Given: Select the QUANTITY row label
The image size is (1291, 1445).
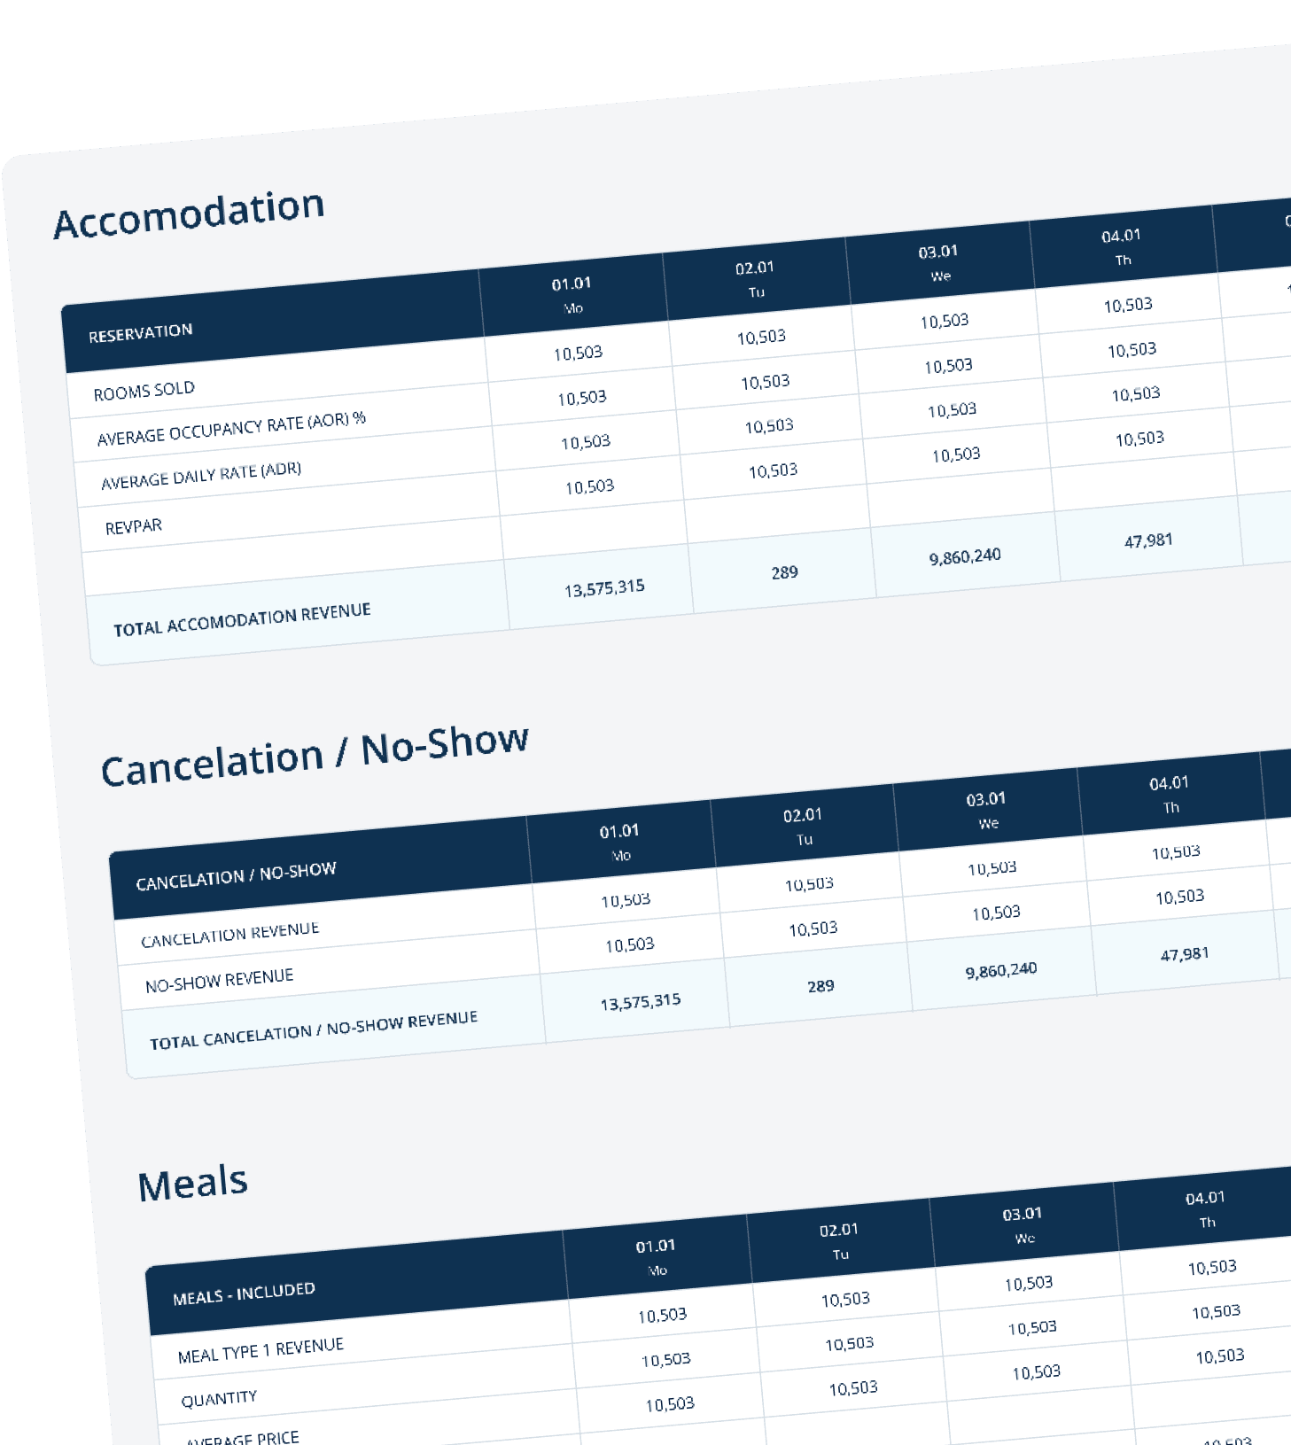Looking at the screenshot, I should [219, 1399].
